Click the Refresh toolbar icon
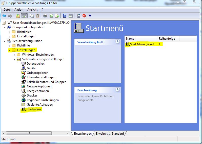The width and height of the screenshot is (202, 144). tap(51, 16)
